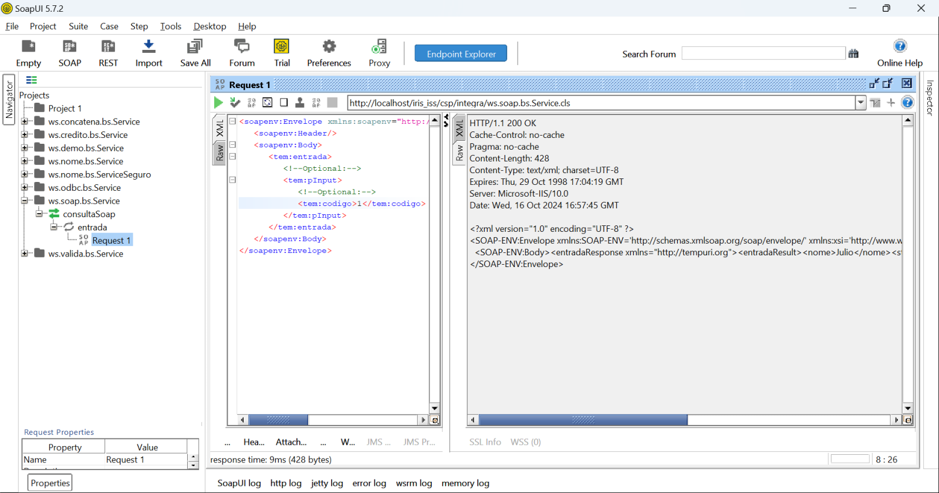This screenshot has width=939, height=493.
Task: Switch response panel to Raw view
Action: click(x=460, y=154)
